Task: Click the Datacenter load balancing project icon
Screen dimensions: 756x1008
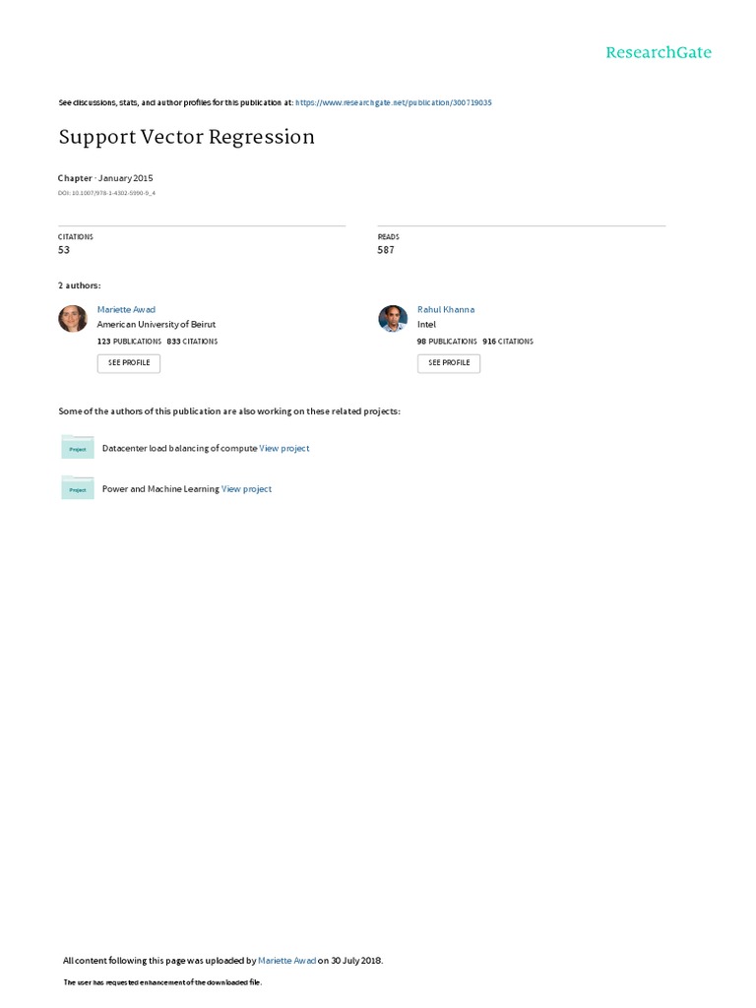Action: [78, 448]
